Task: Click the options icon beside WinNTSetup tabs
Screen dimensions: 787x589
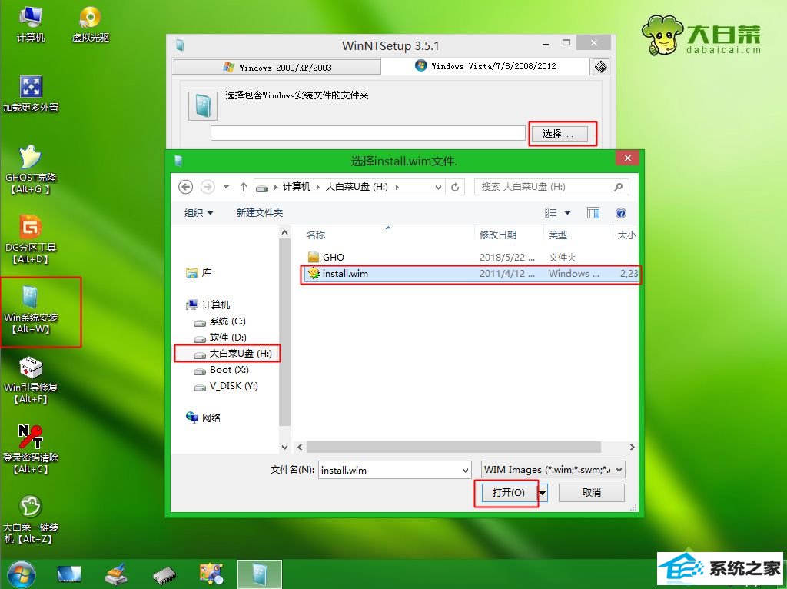Action: point(601,67)
